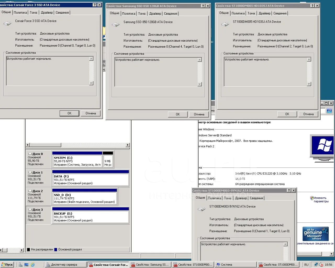Open Политика tab in ST1000DM003-9YN162 dialog
The height and width of the screenshot is (268, 335).
pyautogui.click(x=214, y=198)
